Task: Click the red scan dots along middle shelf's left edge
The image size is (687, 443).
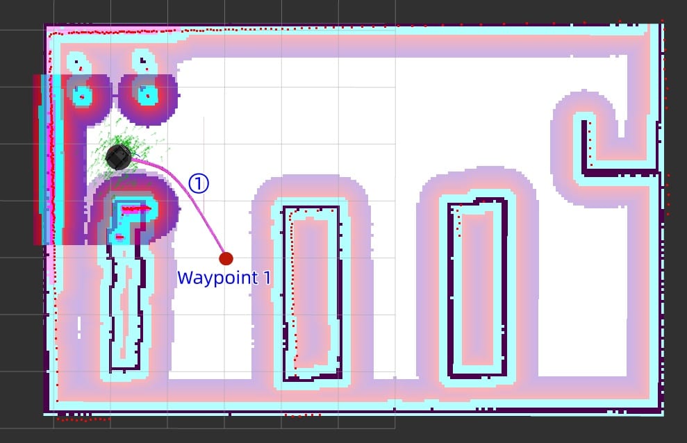Action: coord(292,289)
